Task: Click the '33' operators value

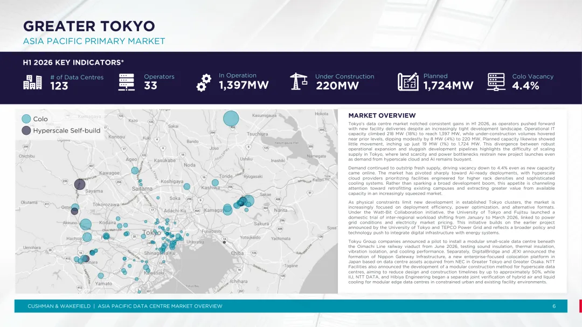Action: click(x=151, y=86)
